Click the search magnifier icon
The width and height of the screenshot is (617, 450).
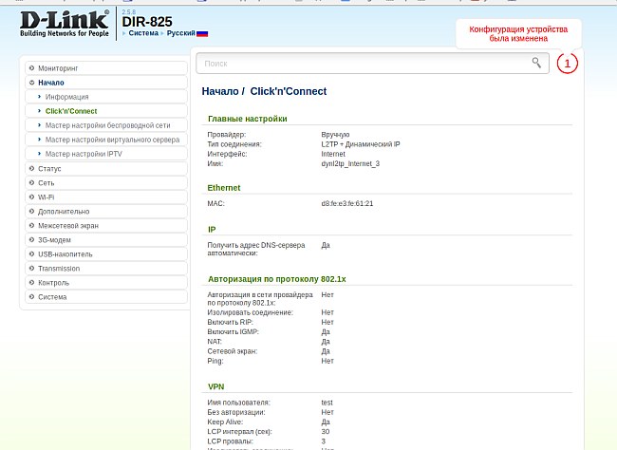coord(536,63)
